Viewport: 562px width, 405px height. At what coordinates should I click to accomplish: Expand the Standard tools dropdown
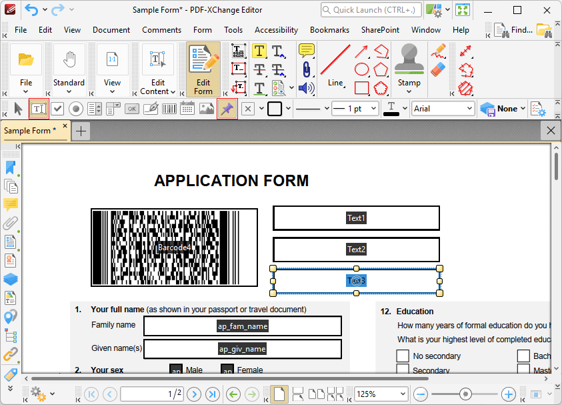click(x=69, y=91)
